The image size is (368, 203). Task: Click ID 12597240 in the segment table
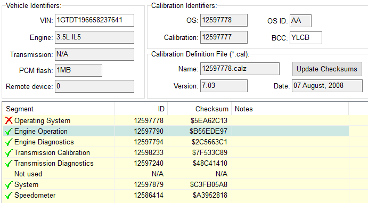149,164
